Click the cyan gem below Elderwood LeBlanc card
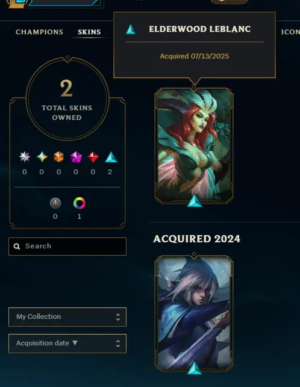 click(x=195, y=200)
